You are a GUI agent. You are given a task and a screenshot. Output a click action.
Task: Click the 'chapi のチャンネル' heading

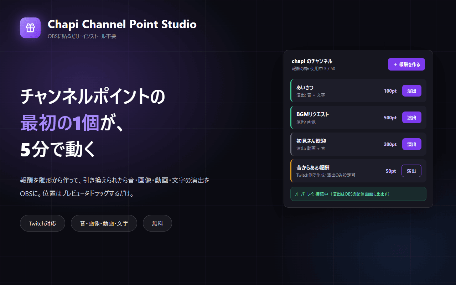coord(312,61)
